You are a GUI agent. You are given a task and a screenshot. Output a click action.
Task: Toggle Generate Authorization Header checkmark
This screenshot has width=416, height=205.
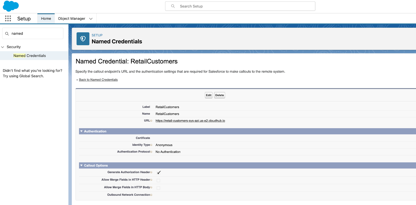159,172
